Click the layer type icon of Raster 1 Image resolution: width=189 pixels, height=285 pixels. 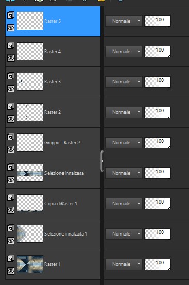point(11,258)
